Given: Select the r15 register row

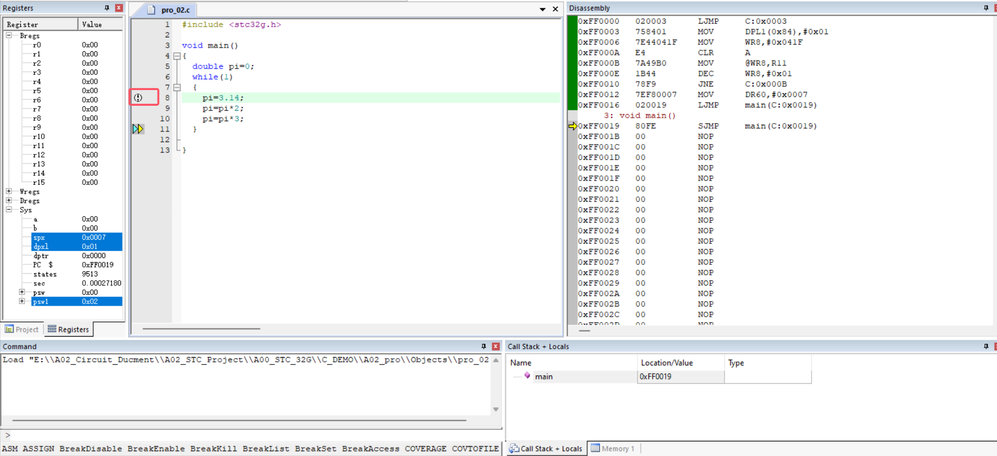Looking at the screenshot, I should 76,182.
